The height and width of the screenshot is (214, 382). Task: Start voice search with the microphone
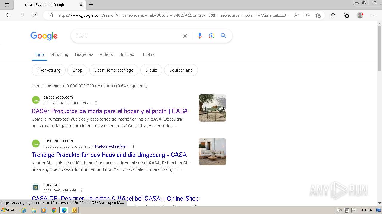[200, 36]
